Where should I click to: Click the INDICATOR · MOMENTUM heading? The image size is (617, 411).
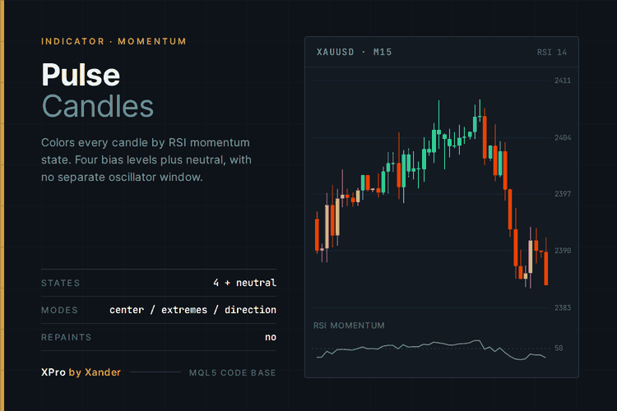(x=114, y=41)
